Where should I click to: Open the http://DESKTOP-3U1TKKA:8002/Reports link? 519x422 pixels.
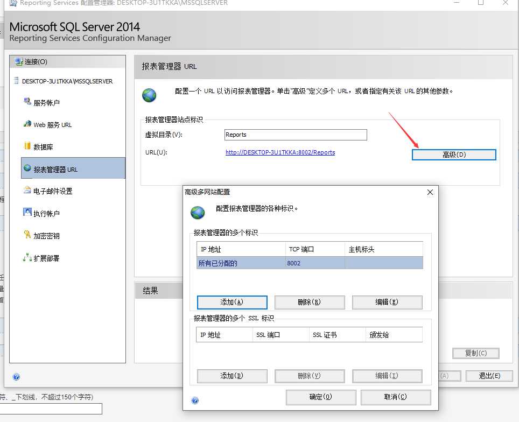pos(280,152)
